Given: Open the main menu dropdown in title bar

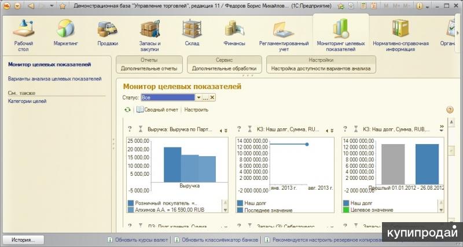Looking at the screenshot, I should (x=17, y=6).
